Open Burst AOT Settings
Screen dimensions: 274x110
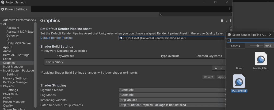(16, 55)
